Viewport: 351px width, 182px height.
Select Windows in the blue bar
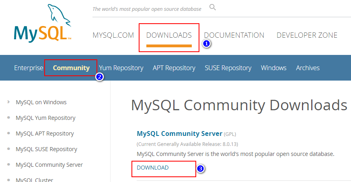coord(273,68)
